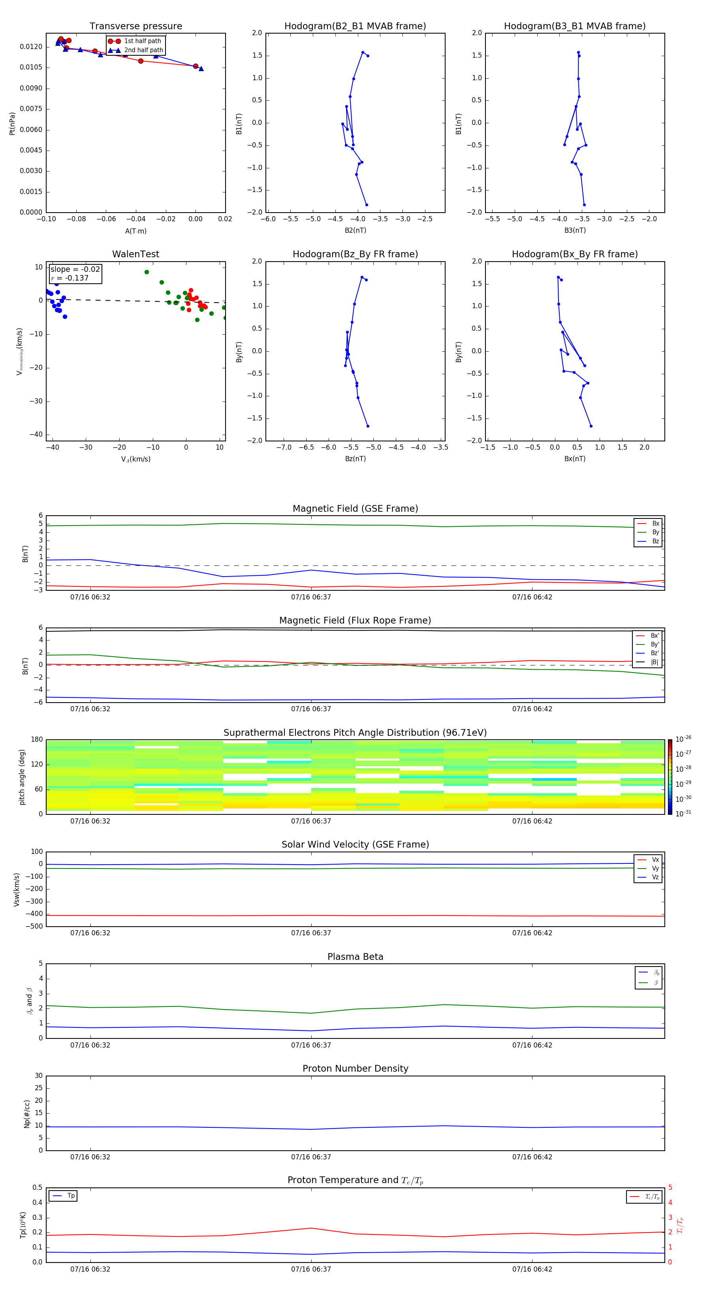Click the 'r = -0.137' annotation
The image size is (711, 1304).
point(70,278)
